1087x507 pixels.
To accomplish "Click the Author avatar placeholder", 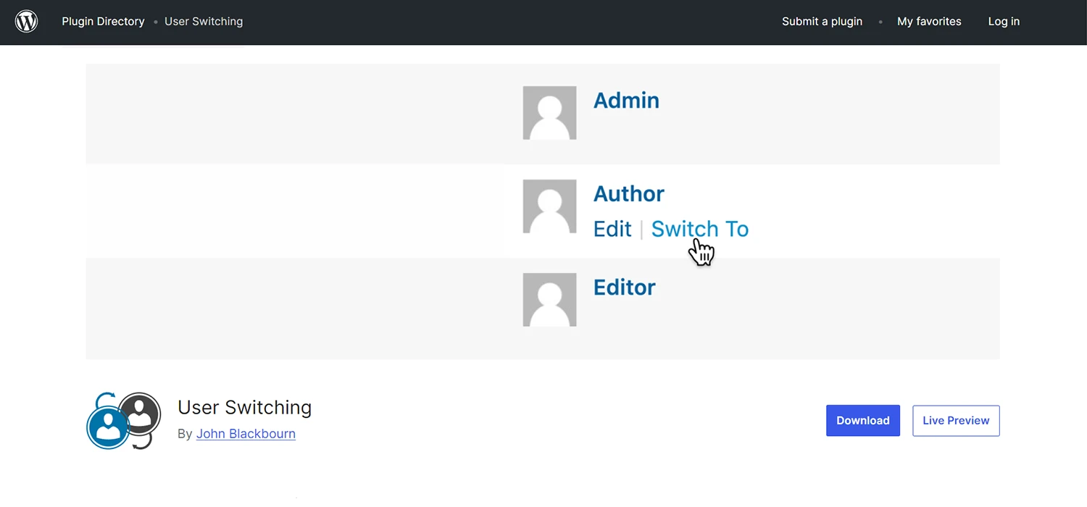I will click(x=549, y=206).
